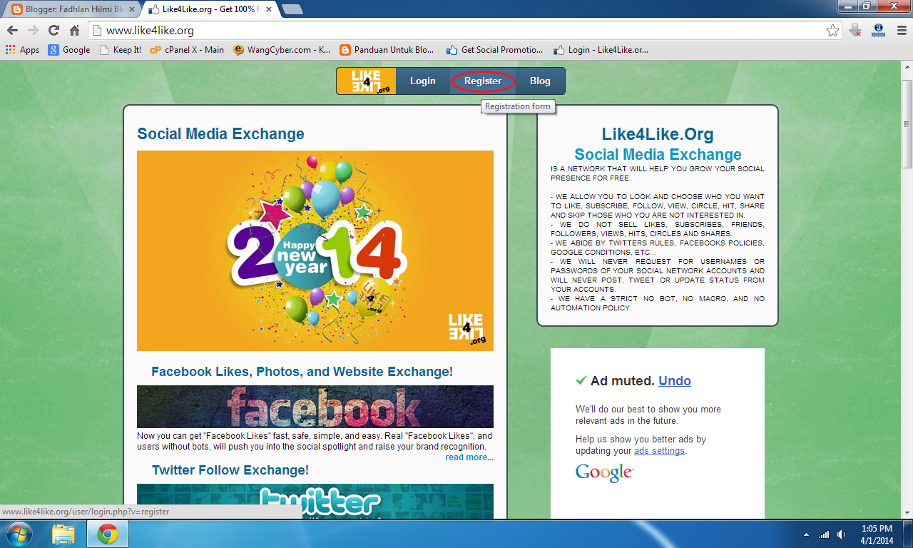
Task: Open the cPanel X - Main bookmark
Action: click(187, 50)
